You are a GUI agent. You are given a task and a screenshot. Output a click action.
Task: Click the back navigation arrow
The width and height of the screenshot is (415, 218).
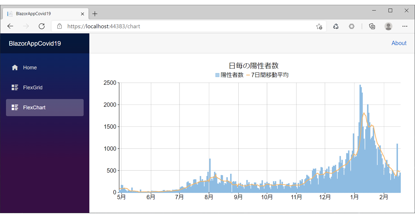click(10, 26)
